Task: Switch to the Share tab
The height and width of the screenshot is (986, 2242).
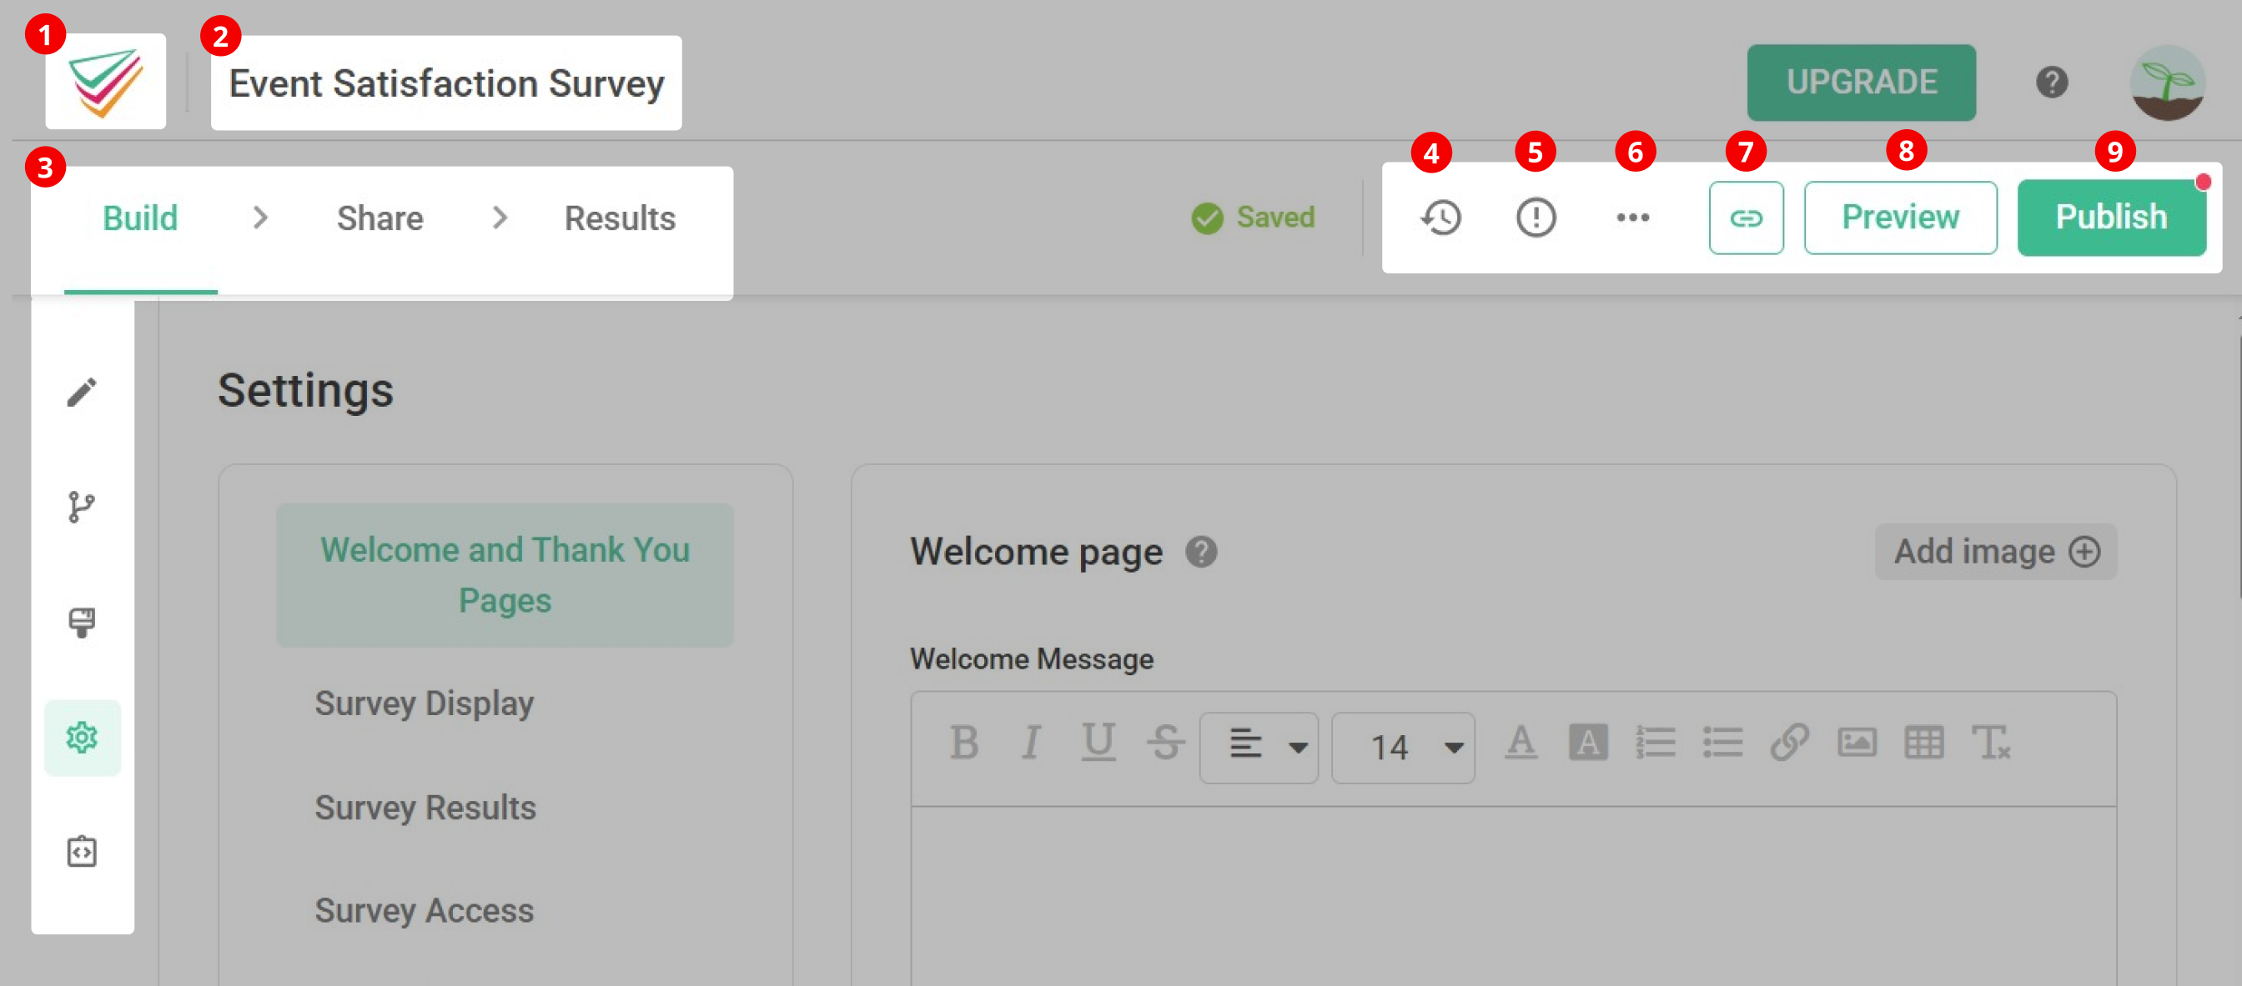Action: (380, 218)
